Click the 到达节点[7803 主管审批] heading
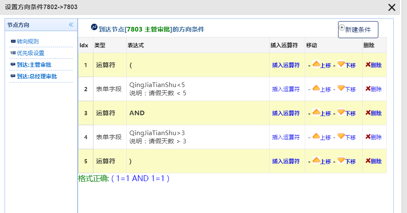The height and width of the screenshot is (213, 407). click(151, 29)
